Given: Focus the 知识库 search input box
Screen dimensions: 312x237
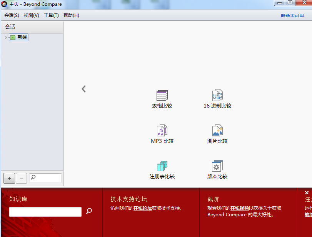Looking at the screenshot, I should point(45,212).
